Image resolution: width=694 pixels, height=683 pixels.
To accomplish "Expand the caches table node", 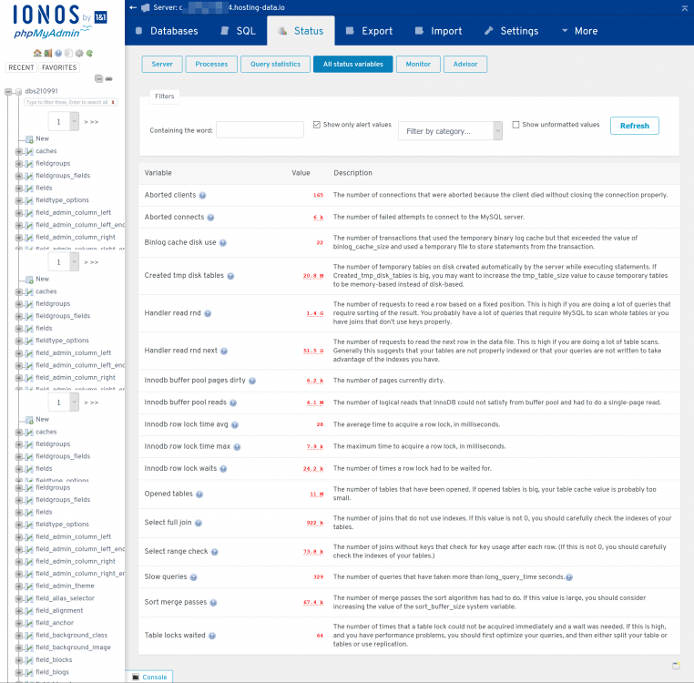I will [x=18, y=151].
